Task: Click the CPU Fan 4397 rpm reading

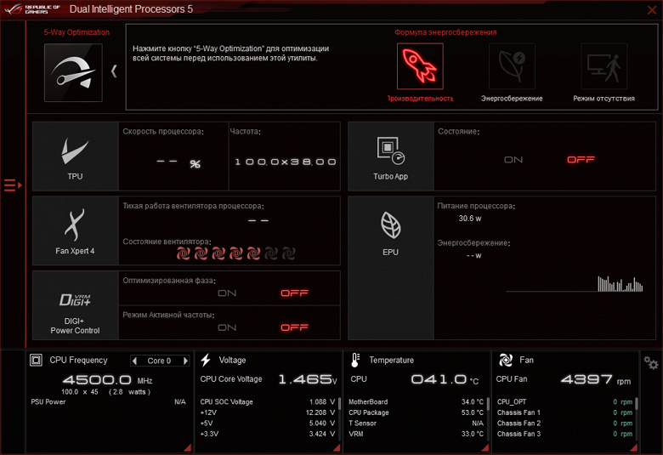Action: [x=596, y=379]
